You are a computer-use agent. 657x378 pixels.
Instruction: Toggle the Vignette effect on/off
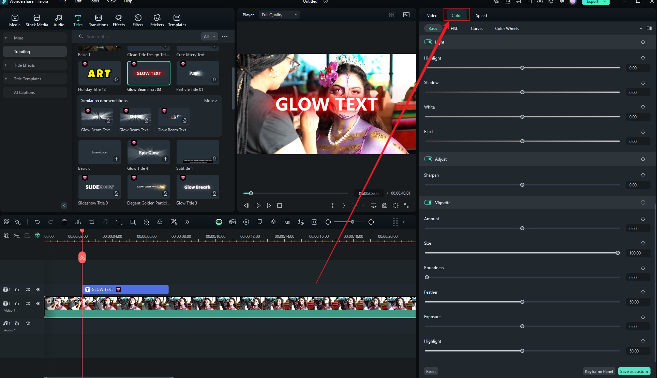click(x=428, y=202)
